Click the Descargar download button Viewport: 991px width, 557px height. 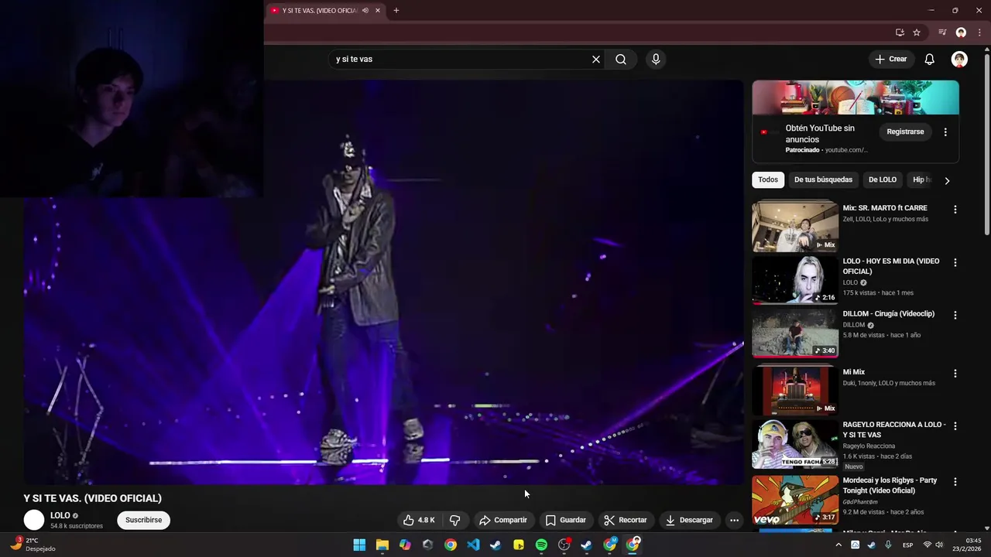click(x=689, y=520)
